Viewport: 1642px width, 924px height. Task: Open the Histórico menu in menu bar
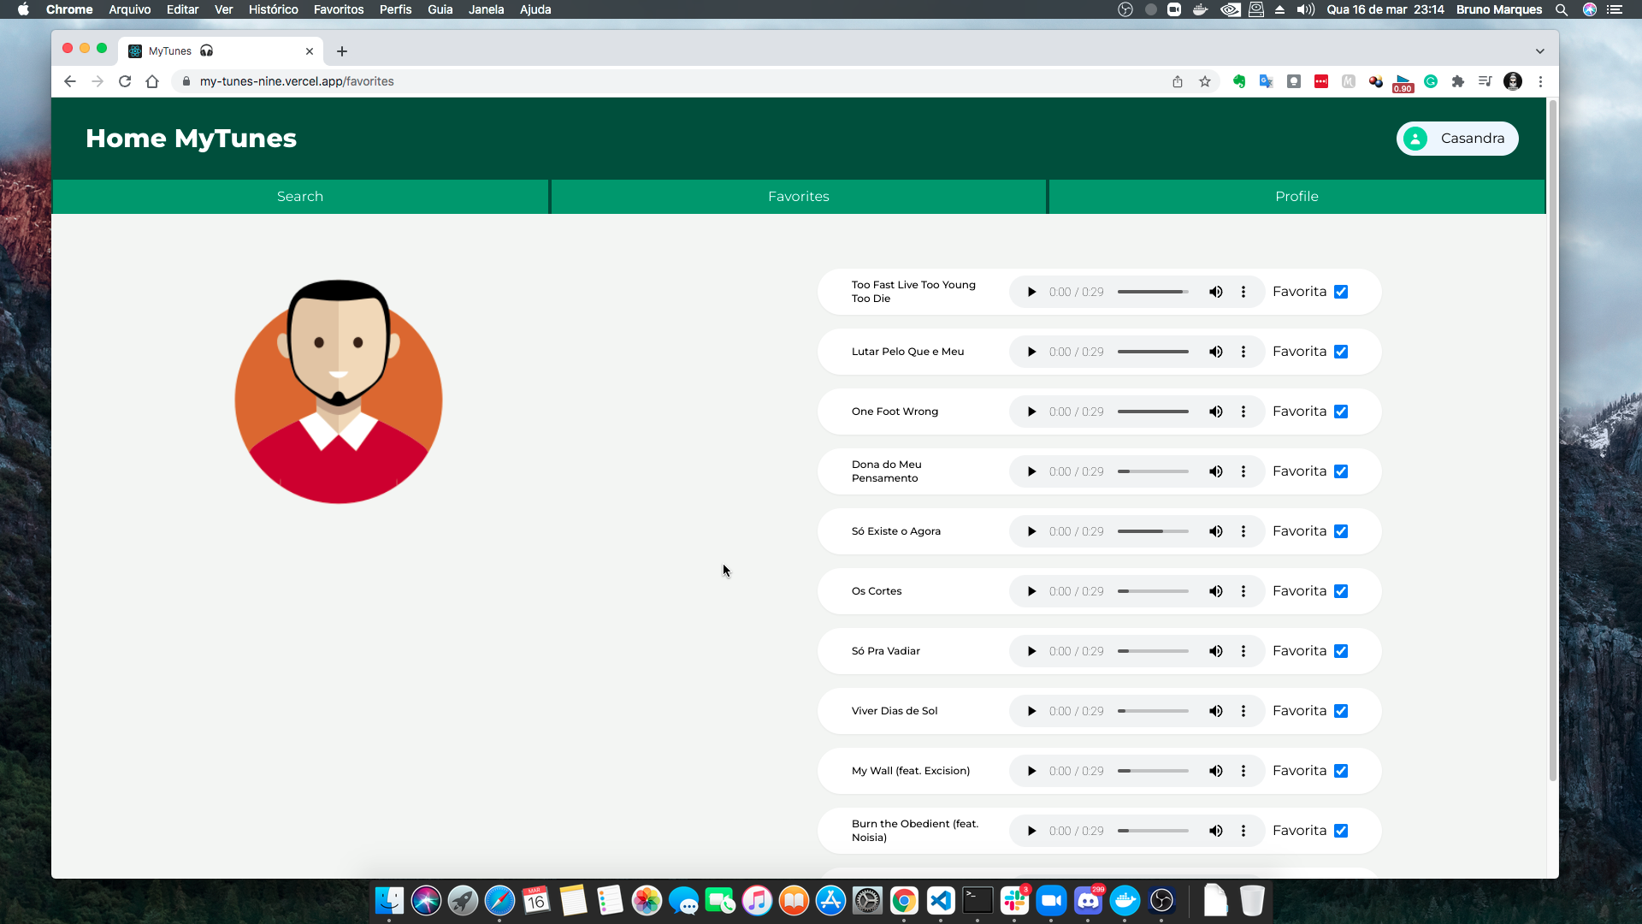(273, 9)
